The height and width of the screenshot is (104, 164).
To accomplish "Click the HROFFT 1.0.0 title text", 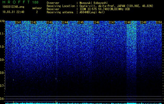I will click(20, 2).
